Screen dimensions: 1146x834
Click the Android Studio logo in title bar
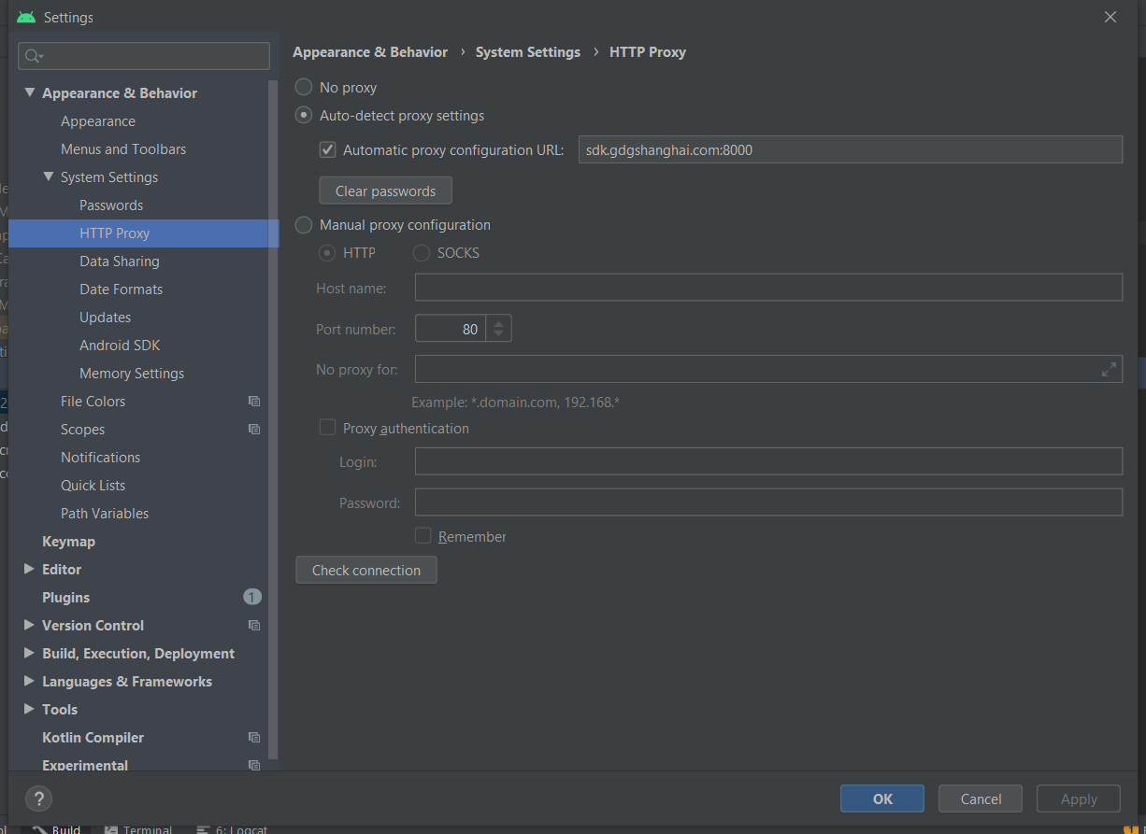26,17
